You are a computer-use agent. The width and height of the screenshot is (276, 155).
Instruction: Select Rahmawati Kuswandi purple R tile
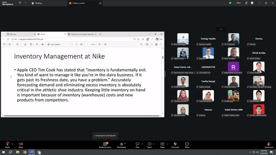(x=233, y=67)
